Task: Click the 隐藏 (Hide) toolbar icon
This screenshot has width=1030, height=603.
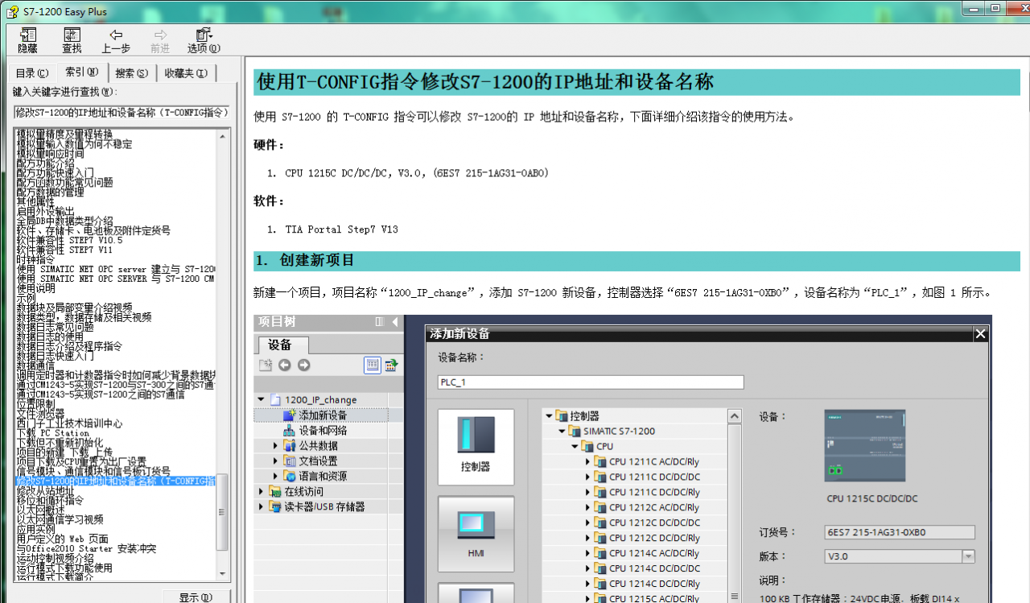Action: [x=28, y=35]
